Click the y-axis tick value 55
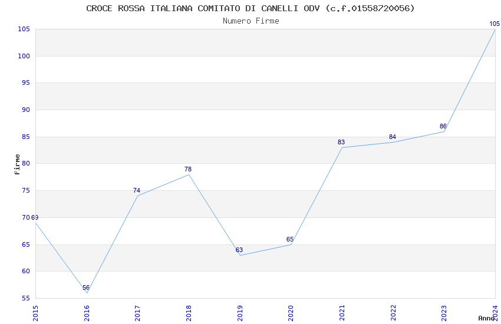This screenshot has width=501, height=324. click(x=26, y=299)
